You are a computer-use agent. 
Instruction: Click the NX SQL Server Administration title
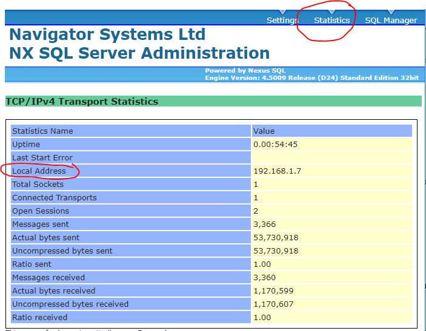[x=139, y=53]
